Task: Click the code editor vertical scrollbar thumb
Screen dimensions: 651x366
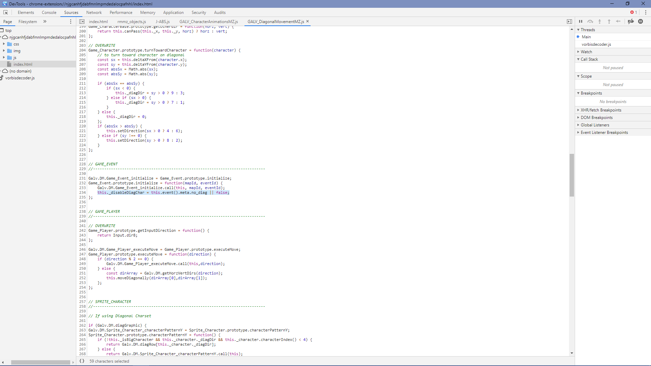Action: point(572,175)
